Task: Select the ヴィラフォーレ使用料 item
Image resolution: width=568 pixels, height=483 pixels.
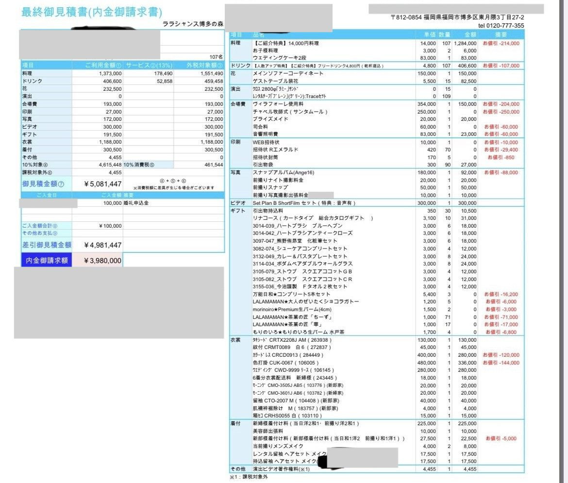Action: coord(278,104)
